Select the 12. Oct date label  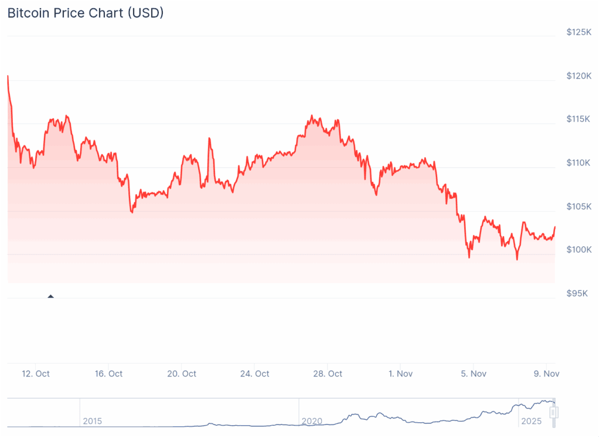click(x=35, y=374)
